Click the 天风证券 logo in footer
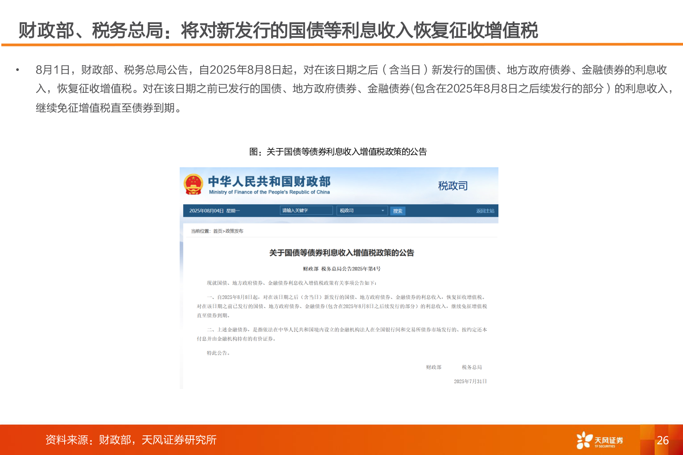 [600, 440]
